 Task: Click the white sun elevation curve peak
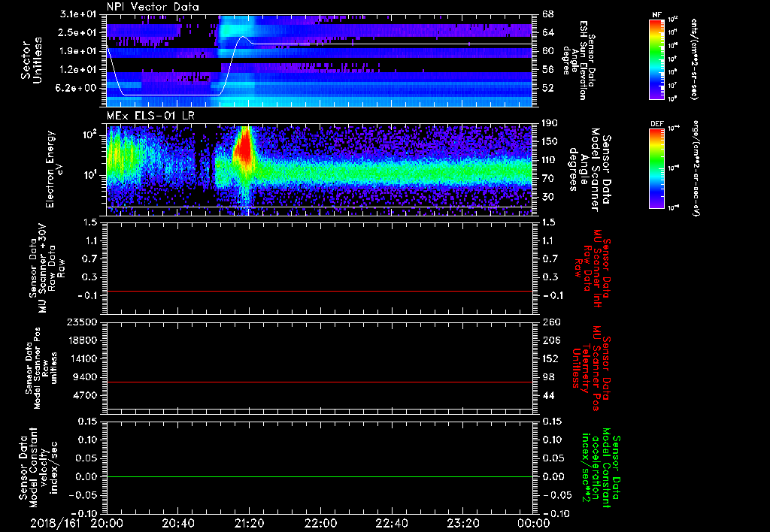click(x=243, y=36)
